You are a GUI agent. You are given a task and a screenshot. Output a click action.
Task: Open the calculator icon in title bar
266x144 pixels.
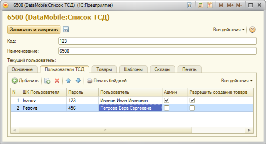click(200, 5)
